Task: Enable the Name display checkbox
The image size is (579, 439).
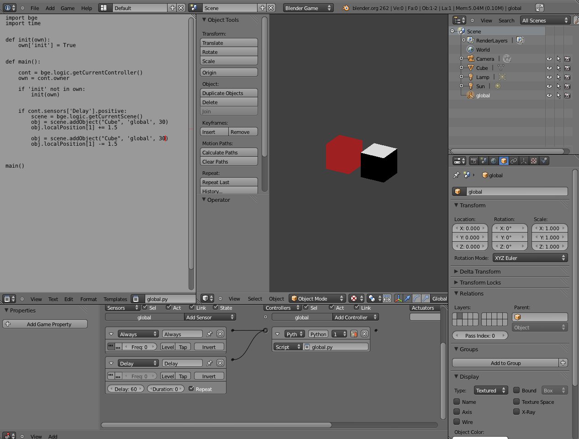Action: [x=457, y=402]
